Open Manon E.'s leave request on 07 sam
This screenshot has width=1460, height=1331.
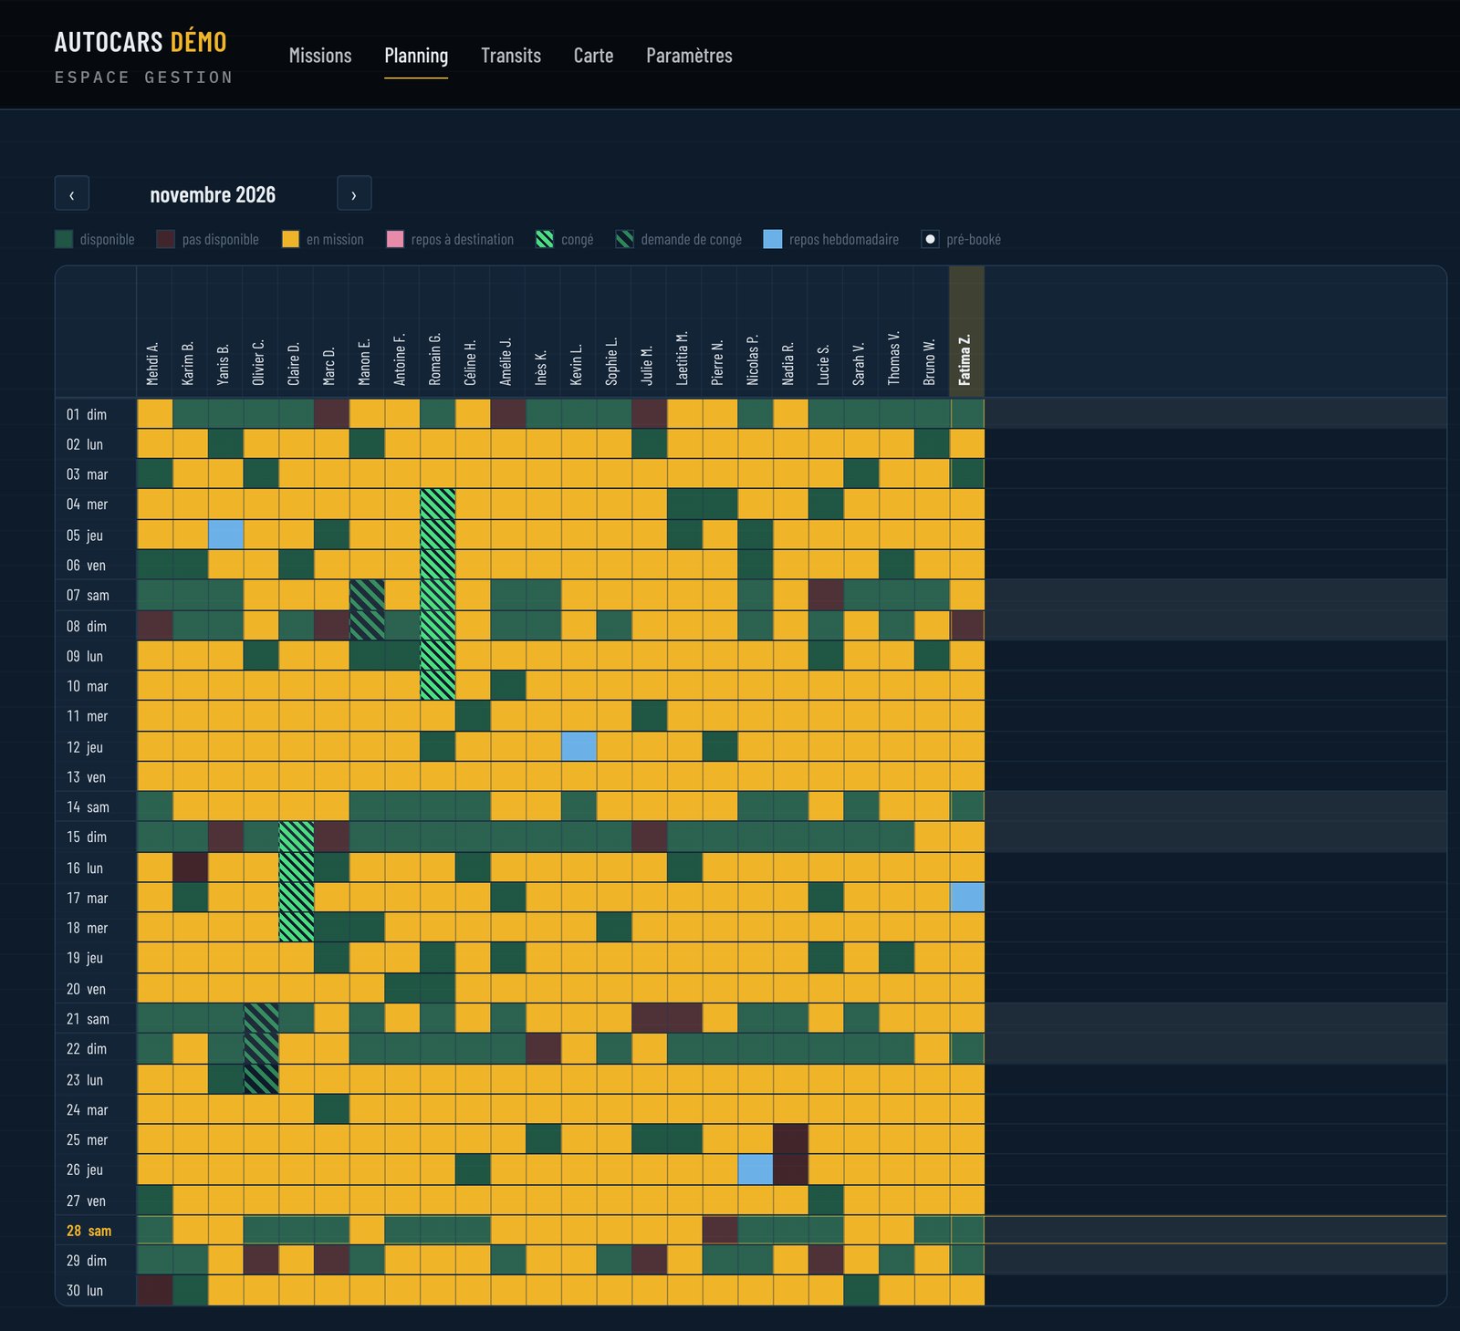tap(367, 595)
